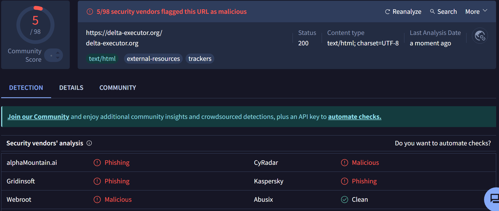Vote using the Community Score control

[x=54, y=55]
